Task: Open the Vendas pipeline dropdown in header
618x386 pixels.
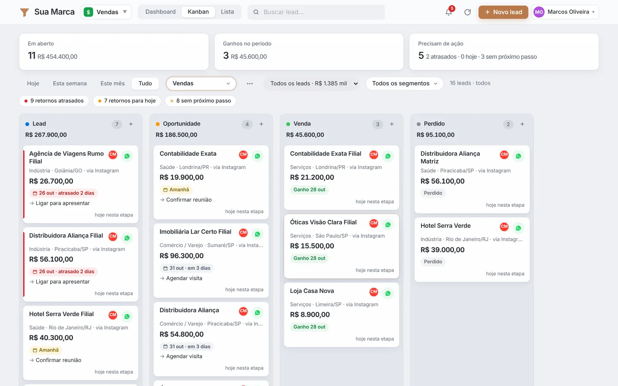Action: pos(106,12)
